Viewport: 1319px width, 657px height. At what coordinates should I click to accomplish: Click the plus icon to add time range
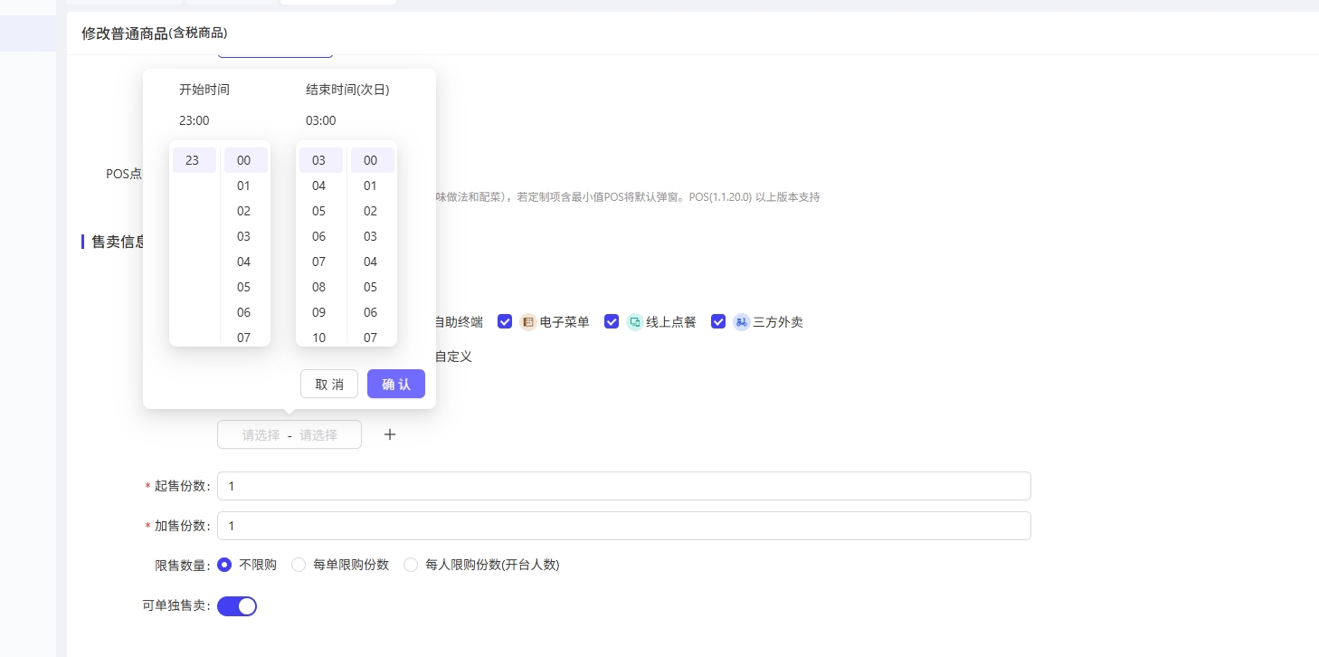tap(390, 434)
